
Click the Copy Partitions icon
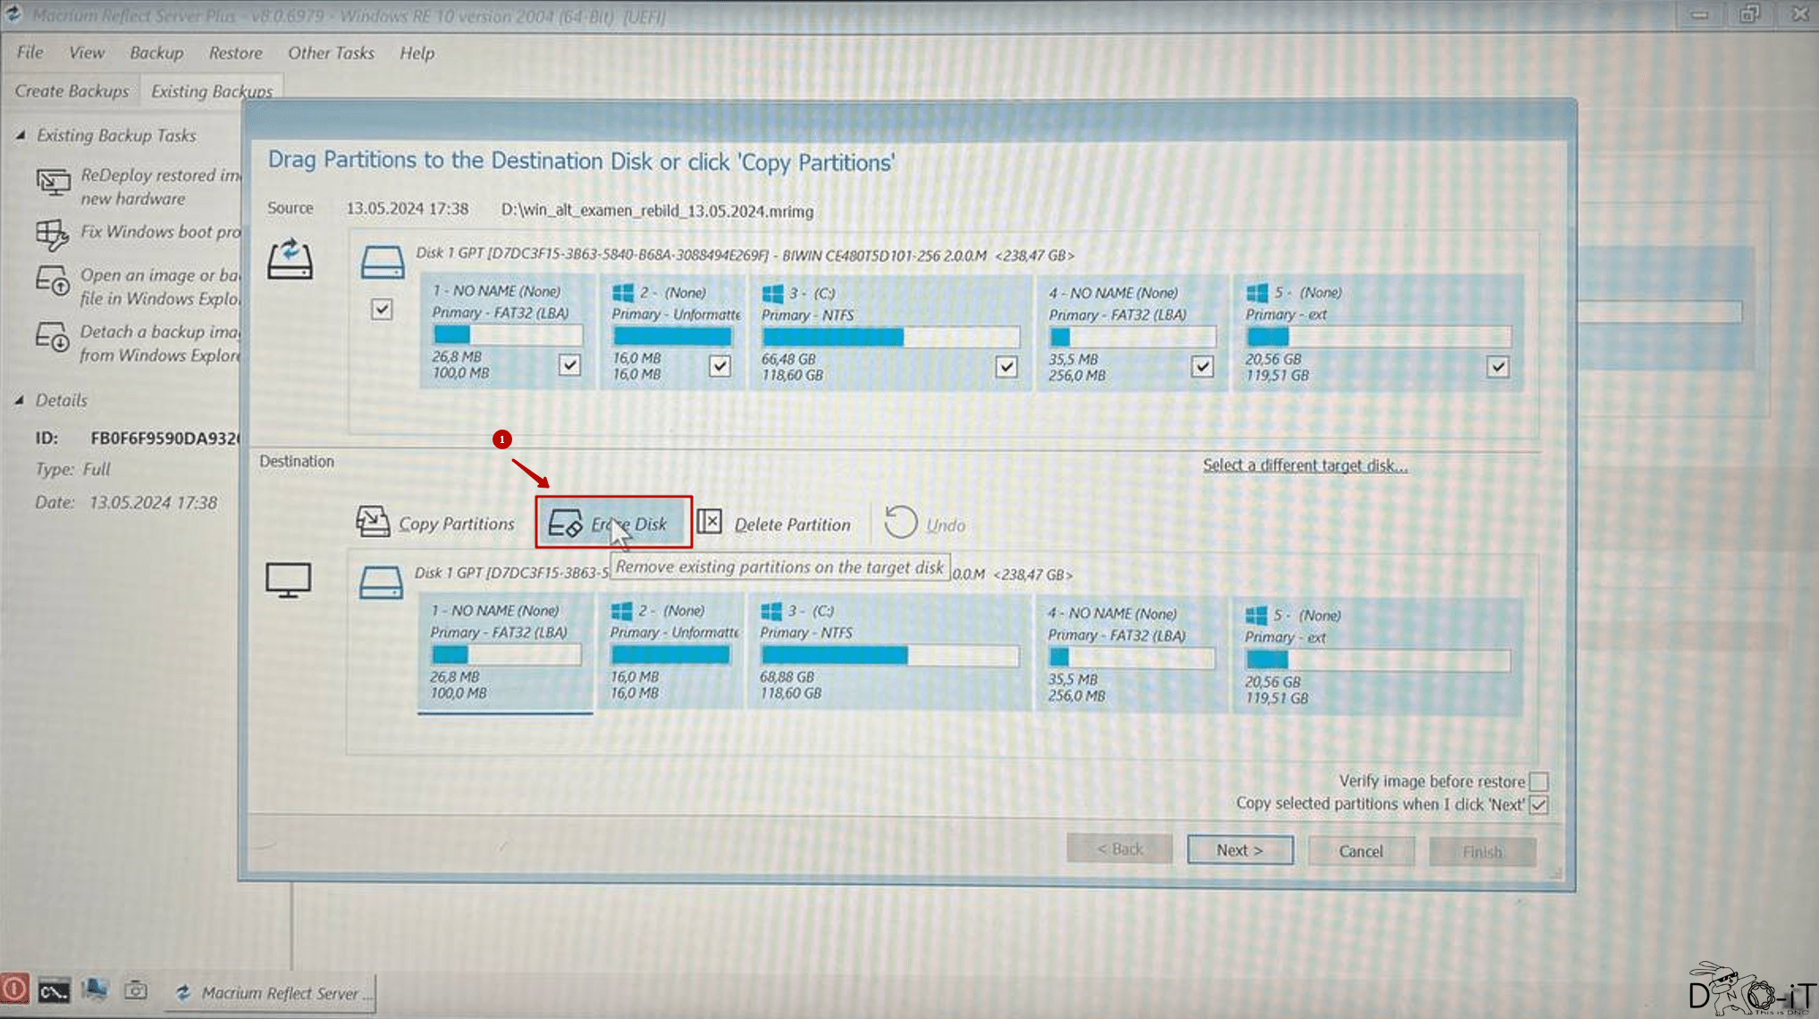point(373,522)
